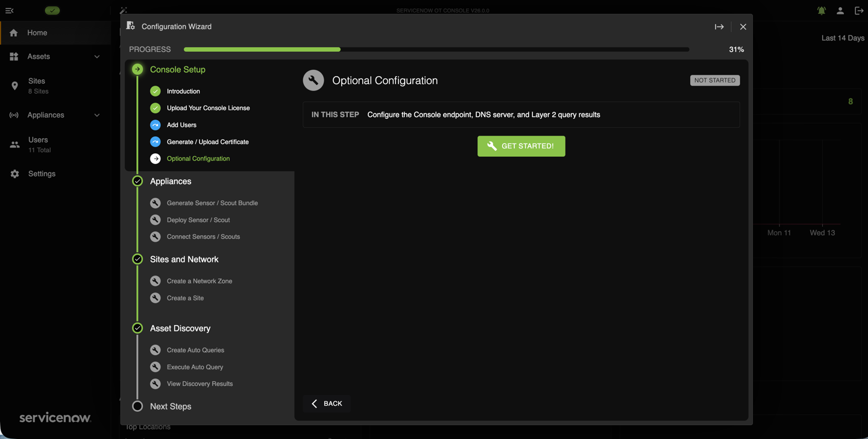
Task: Collapse the sidebar hamburger menu icon
Action: pos(10,10)
